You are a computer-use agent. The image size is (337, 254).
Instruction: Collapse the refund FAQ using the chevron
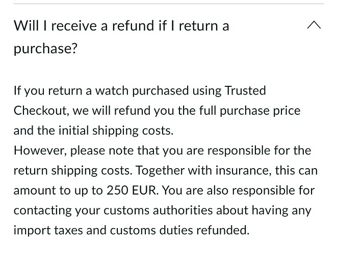coord(314,25)
